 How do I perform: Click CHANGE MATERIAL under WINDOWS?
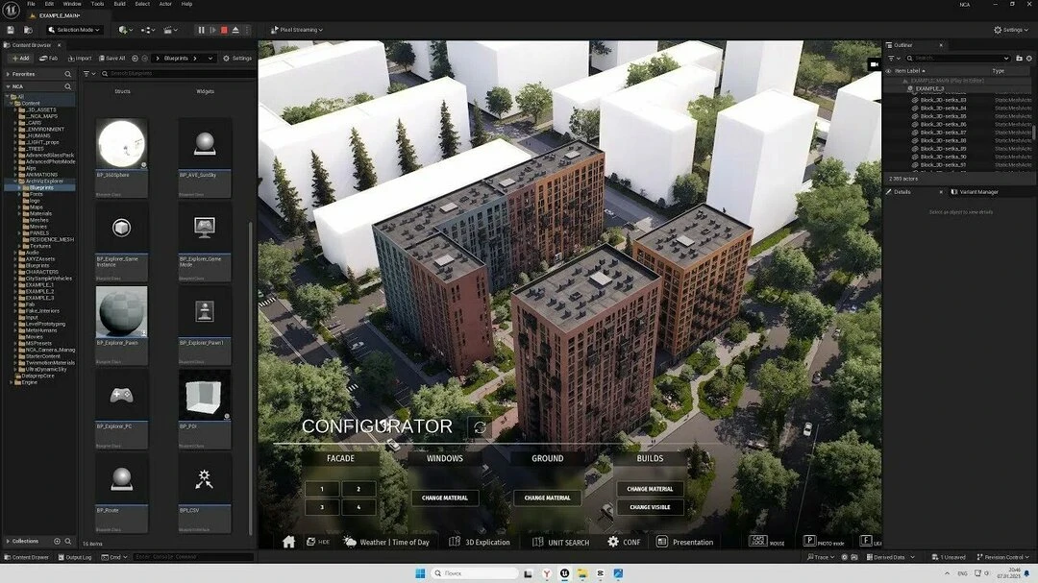point(445,498)
